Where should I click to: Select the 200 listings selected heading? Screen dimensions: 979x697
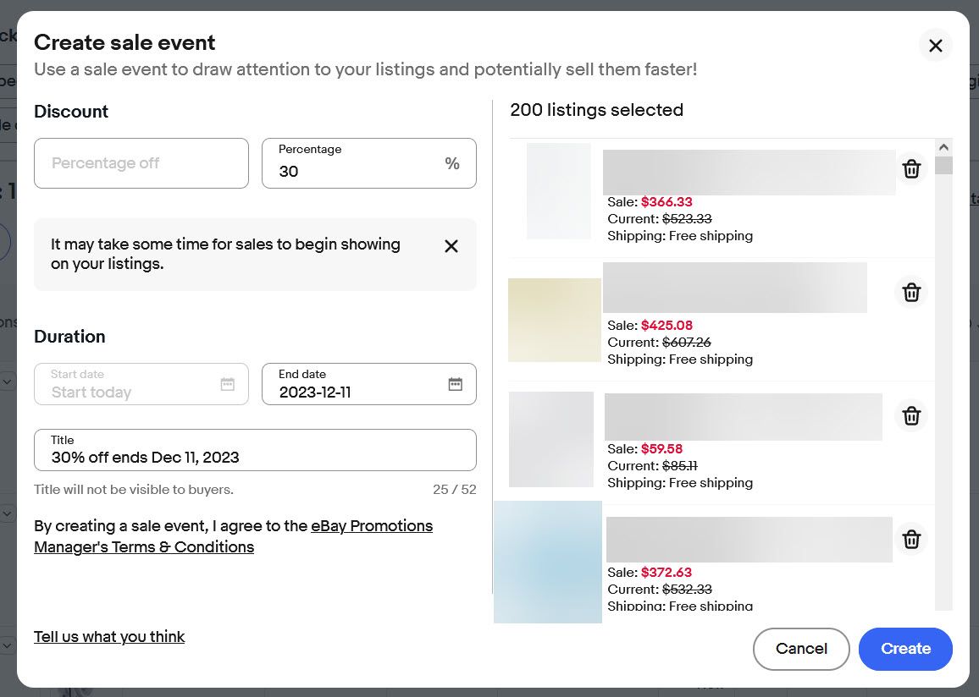pos(596,110)
